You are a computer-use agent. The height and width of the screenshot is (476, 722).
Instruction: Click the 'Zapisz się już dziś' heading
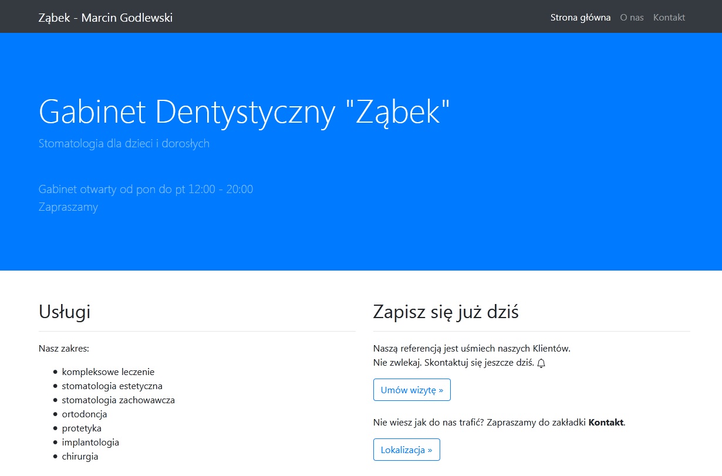click(446, 312)
